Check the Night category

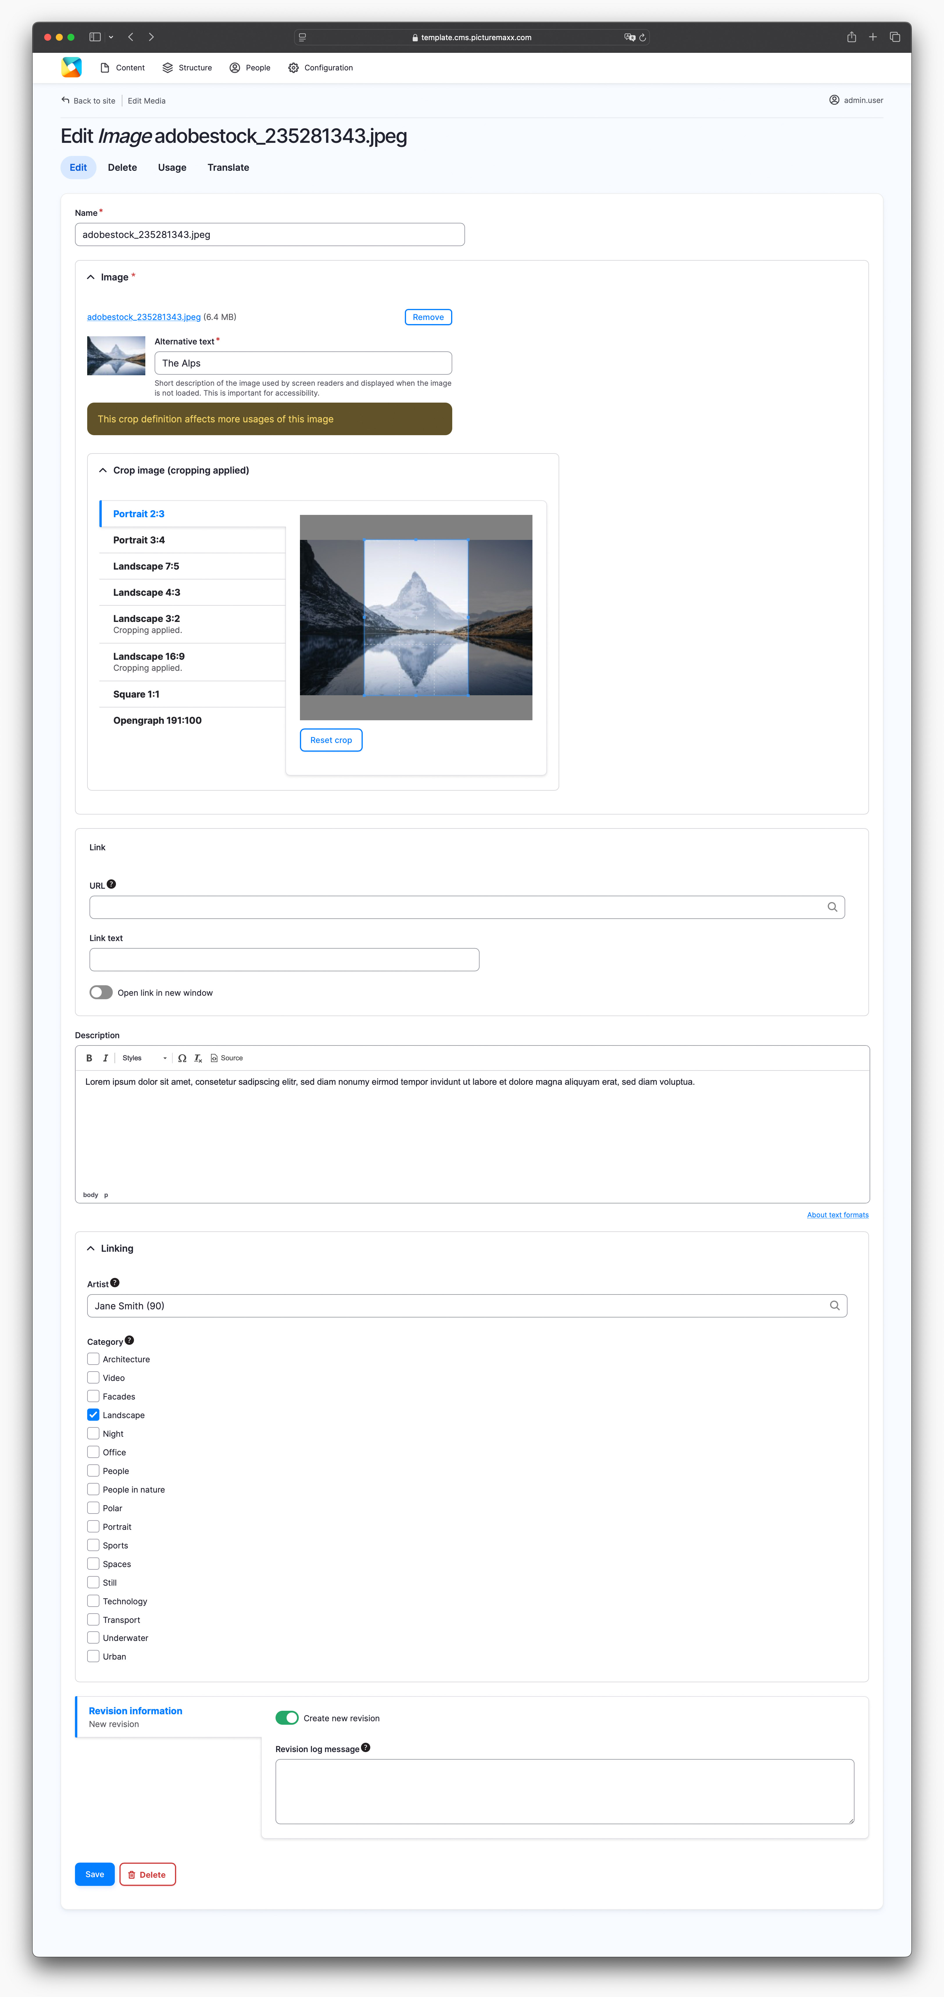point(94,1434)
